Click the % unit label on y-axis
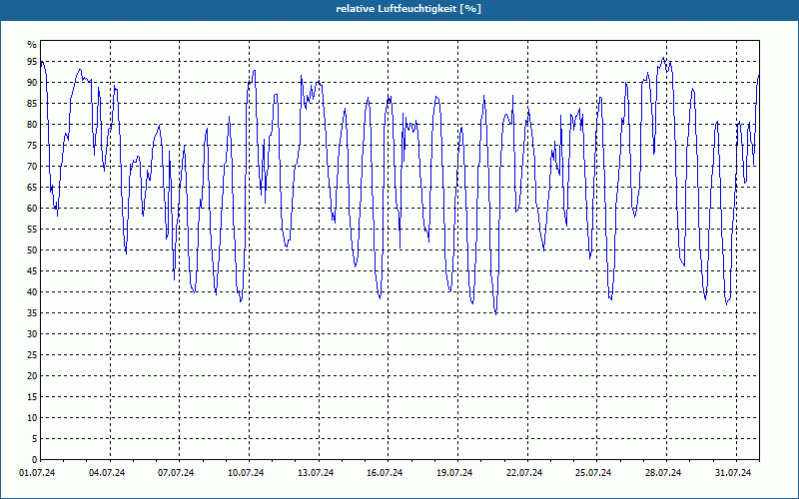The width and height of the screenshot is (799, 499). (x=32, y=45)
